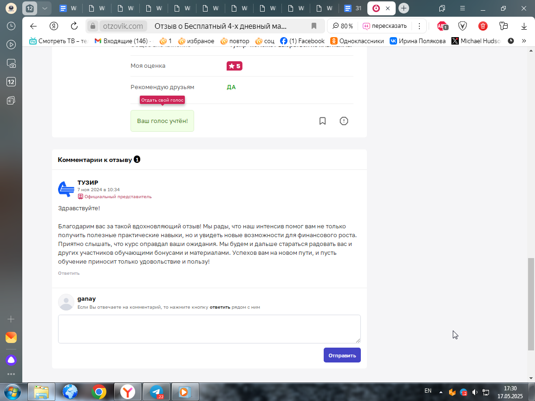Image resolution: width=535 pixels, height=401 pixels.
Task: Launch Google Chrome from the taskbar
Action: (98, 392)
